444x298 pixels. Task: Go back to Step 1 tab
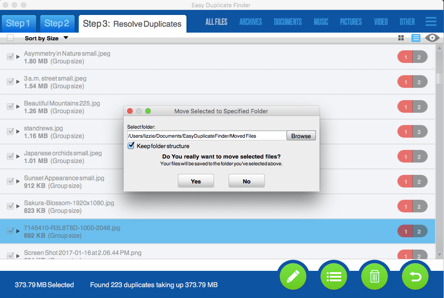(19, 24)
